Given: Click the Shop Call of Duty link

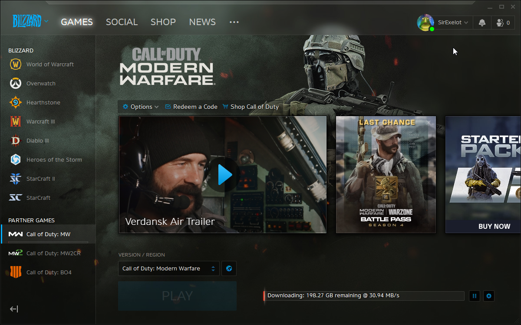Looking at the screenshot, I should [251, 107].
